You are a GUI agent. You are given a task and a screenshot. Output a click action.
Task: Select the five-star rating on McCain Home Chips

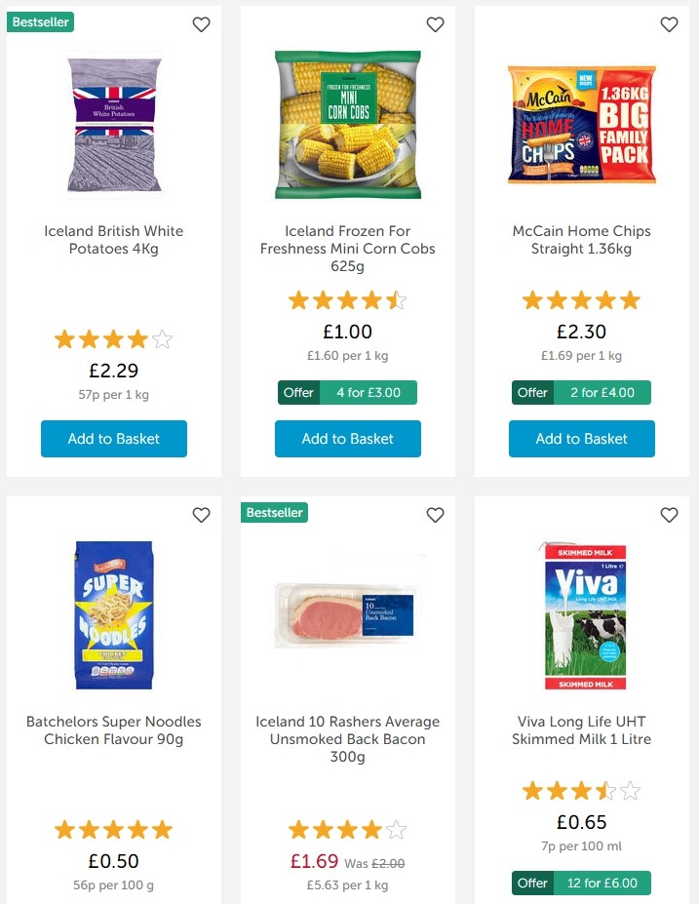[581, 300]
